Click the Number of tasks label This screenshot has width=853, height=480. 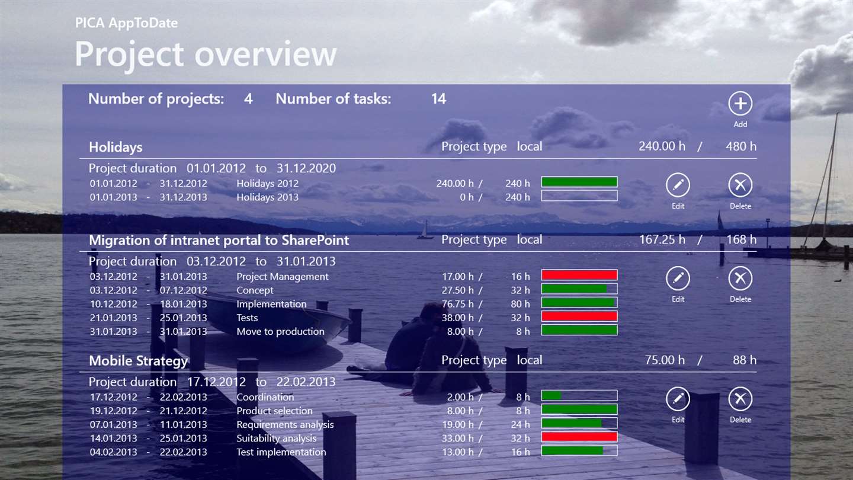[x=333, y=99]
